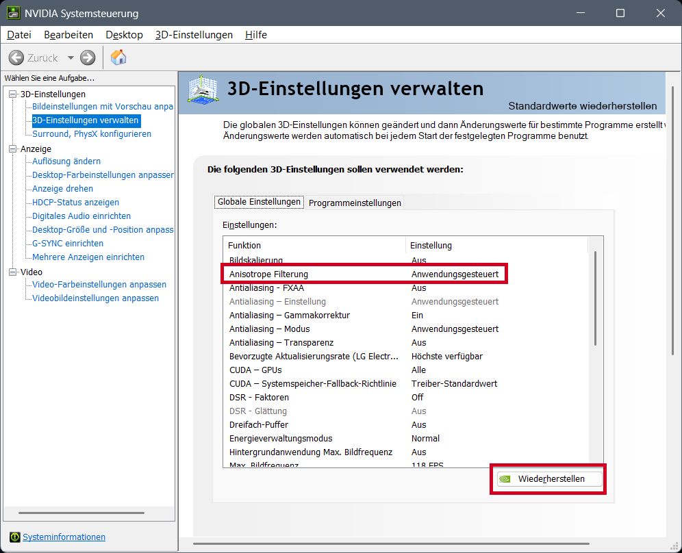Open Mehrere Anzeigen einrichten
The height and width of the screenshot is (553, 682).
(x=88, y=257)
